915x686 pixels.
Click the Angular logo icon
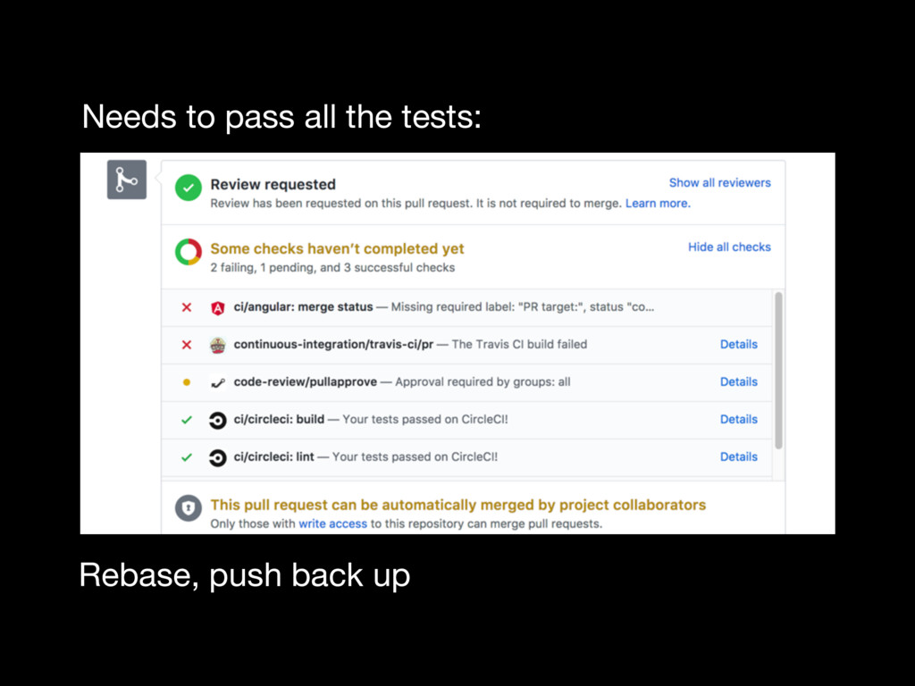coord(217,307)
